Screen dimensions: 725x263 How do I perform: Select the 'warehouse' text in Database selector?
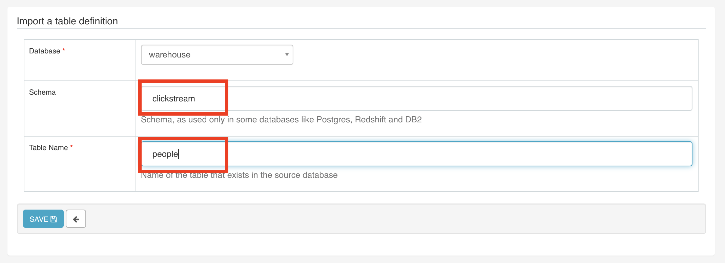pos(169,55)
